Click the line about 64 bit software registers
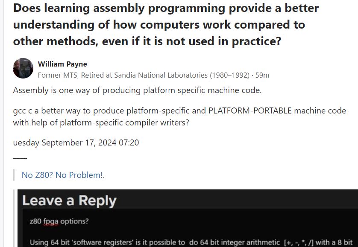This screenshot has width=358, height=247. (191, 242)
